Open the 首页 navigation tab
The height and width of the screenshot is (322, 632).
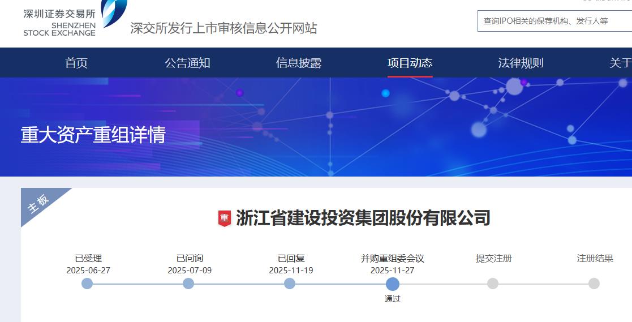click(x=76, y=63)
